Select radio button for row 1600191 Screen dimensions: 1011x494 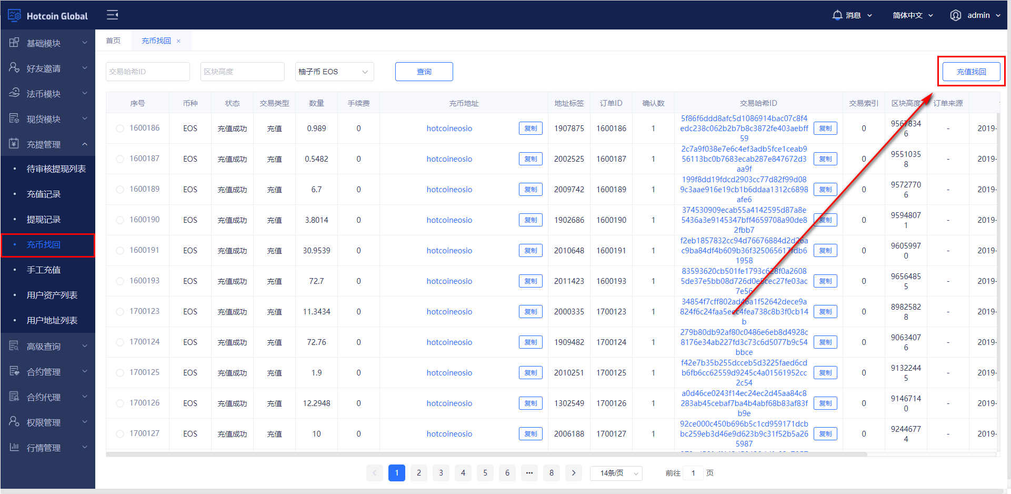click(x=120, y=251)
